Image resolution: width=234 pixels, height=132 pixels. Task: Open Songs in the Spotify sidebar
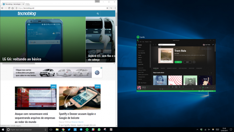140,55
